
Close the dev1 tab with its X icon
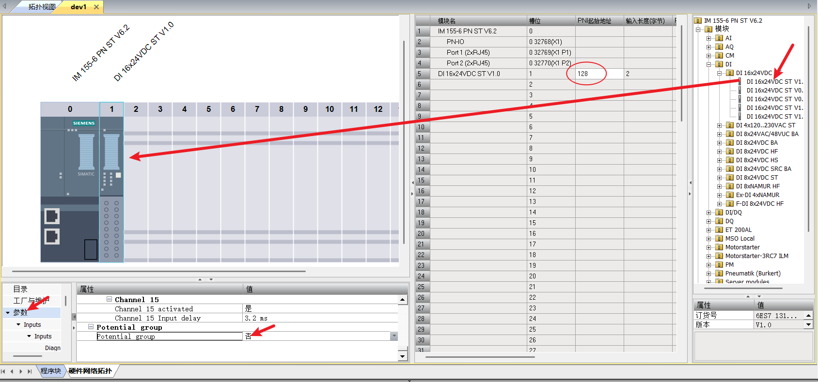[x=96, y=7]
